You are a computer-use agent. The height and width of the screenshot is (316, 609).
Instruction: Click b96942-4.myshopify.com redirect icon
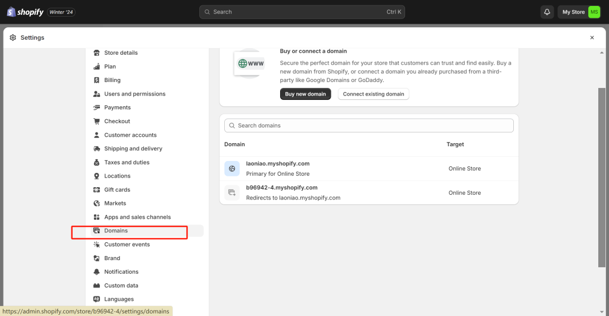click(232, 192)
